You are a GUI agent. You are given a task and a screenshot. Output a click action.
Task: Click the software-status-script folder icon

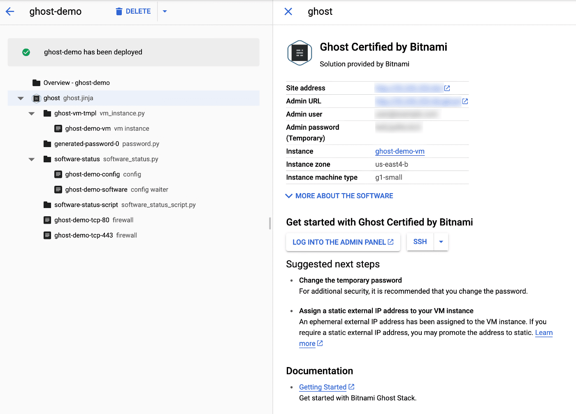[x=47, y=205]
